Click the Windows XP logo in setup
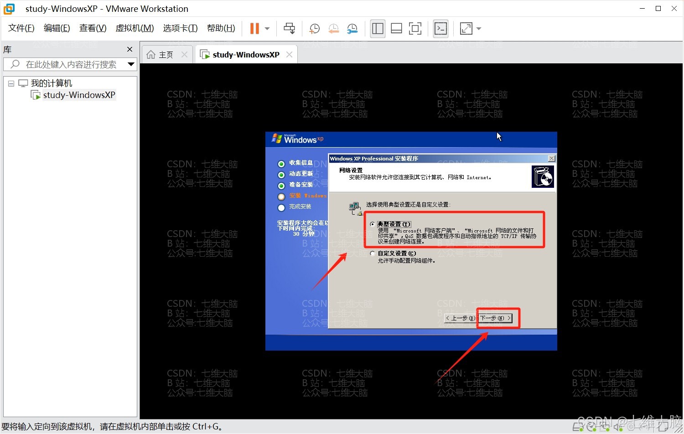 pyautogui.click(x=297, y=139)
